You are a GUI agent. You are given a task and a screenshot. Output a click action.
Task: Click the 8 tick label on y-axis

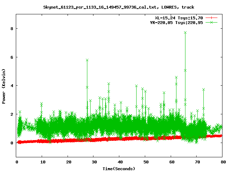pos(11,29)
